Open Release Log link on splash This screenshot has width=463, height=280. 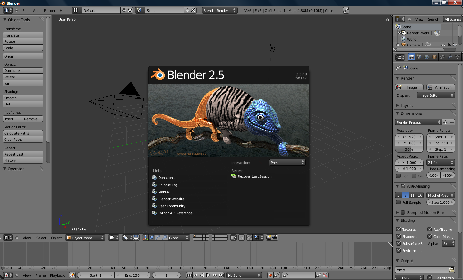(x=165, y=185)
